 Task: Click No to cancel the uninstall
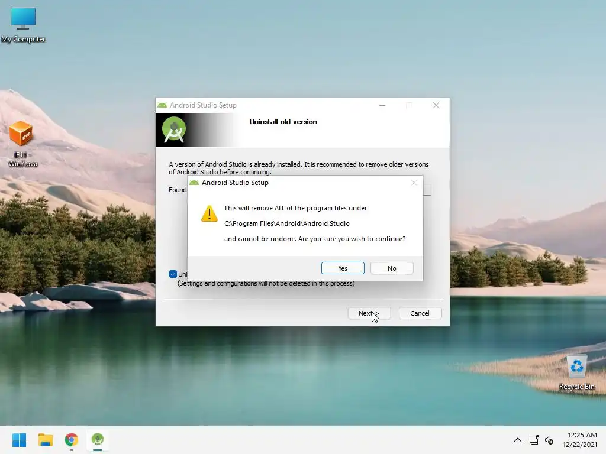click(x=392, y=268)
